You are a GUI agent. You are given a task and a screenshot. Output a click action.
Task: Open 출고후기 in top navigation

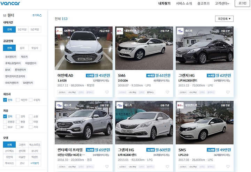tap(203, 3)
